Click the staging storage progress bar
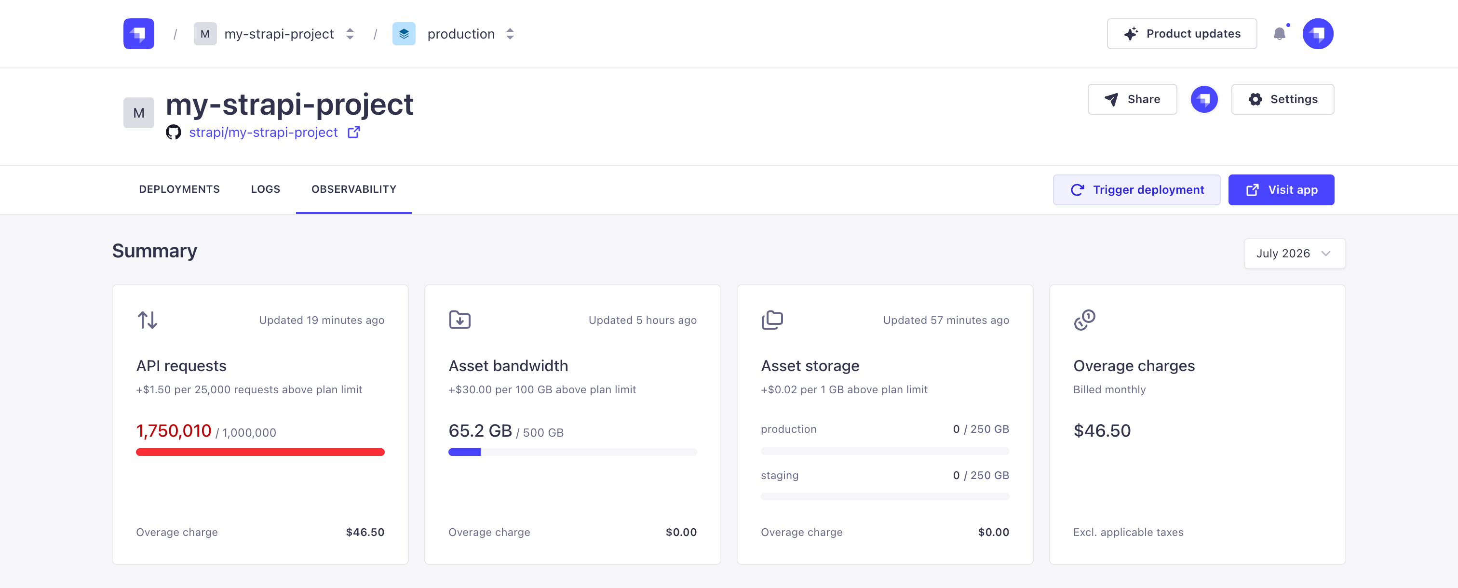The image size is (1458, 588). pyautogui.click(x=885, y=497)
